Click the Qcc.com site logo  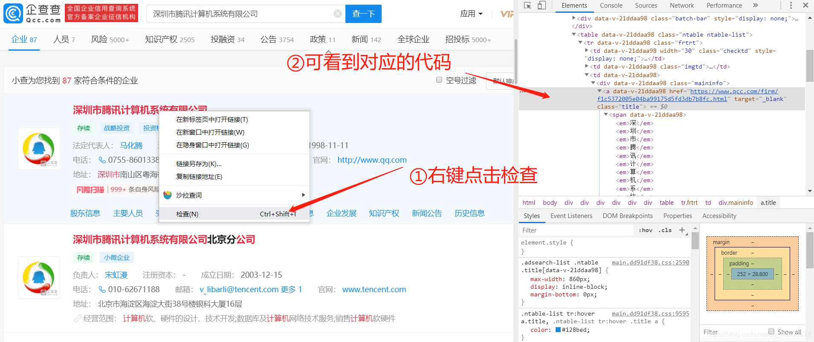point(33,14)
